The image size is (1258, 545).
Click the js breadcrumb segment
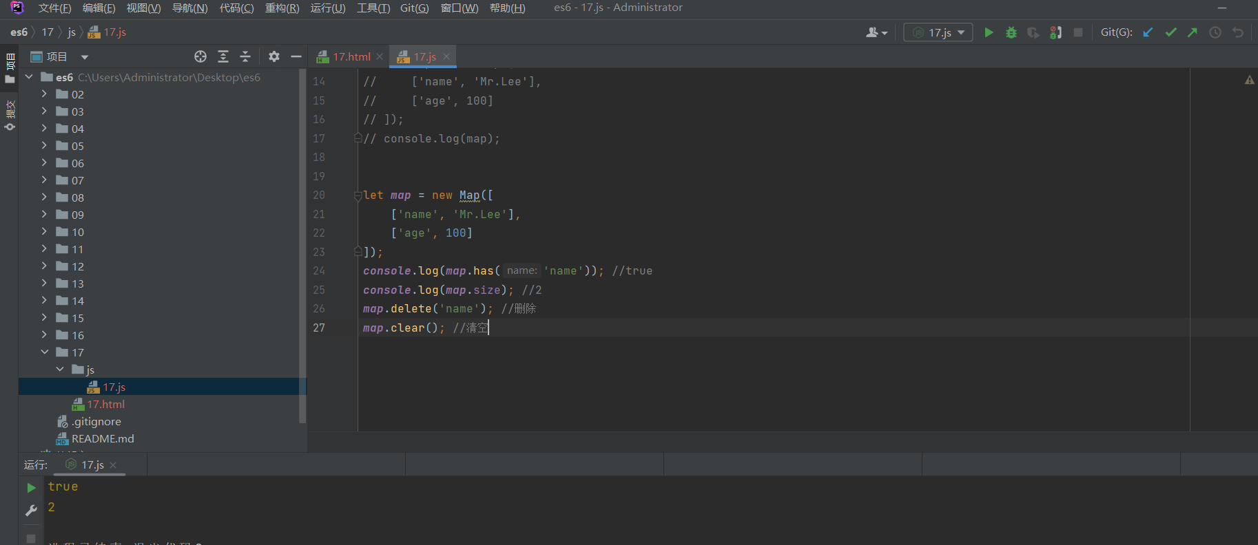click(x=72, y=32)
